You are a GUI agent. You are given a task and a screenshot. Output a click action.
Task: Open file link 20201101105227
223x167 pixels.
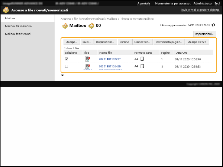110,59
